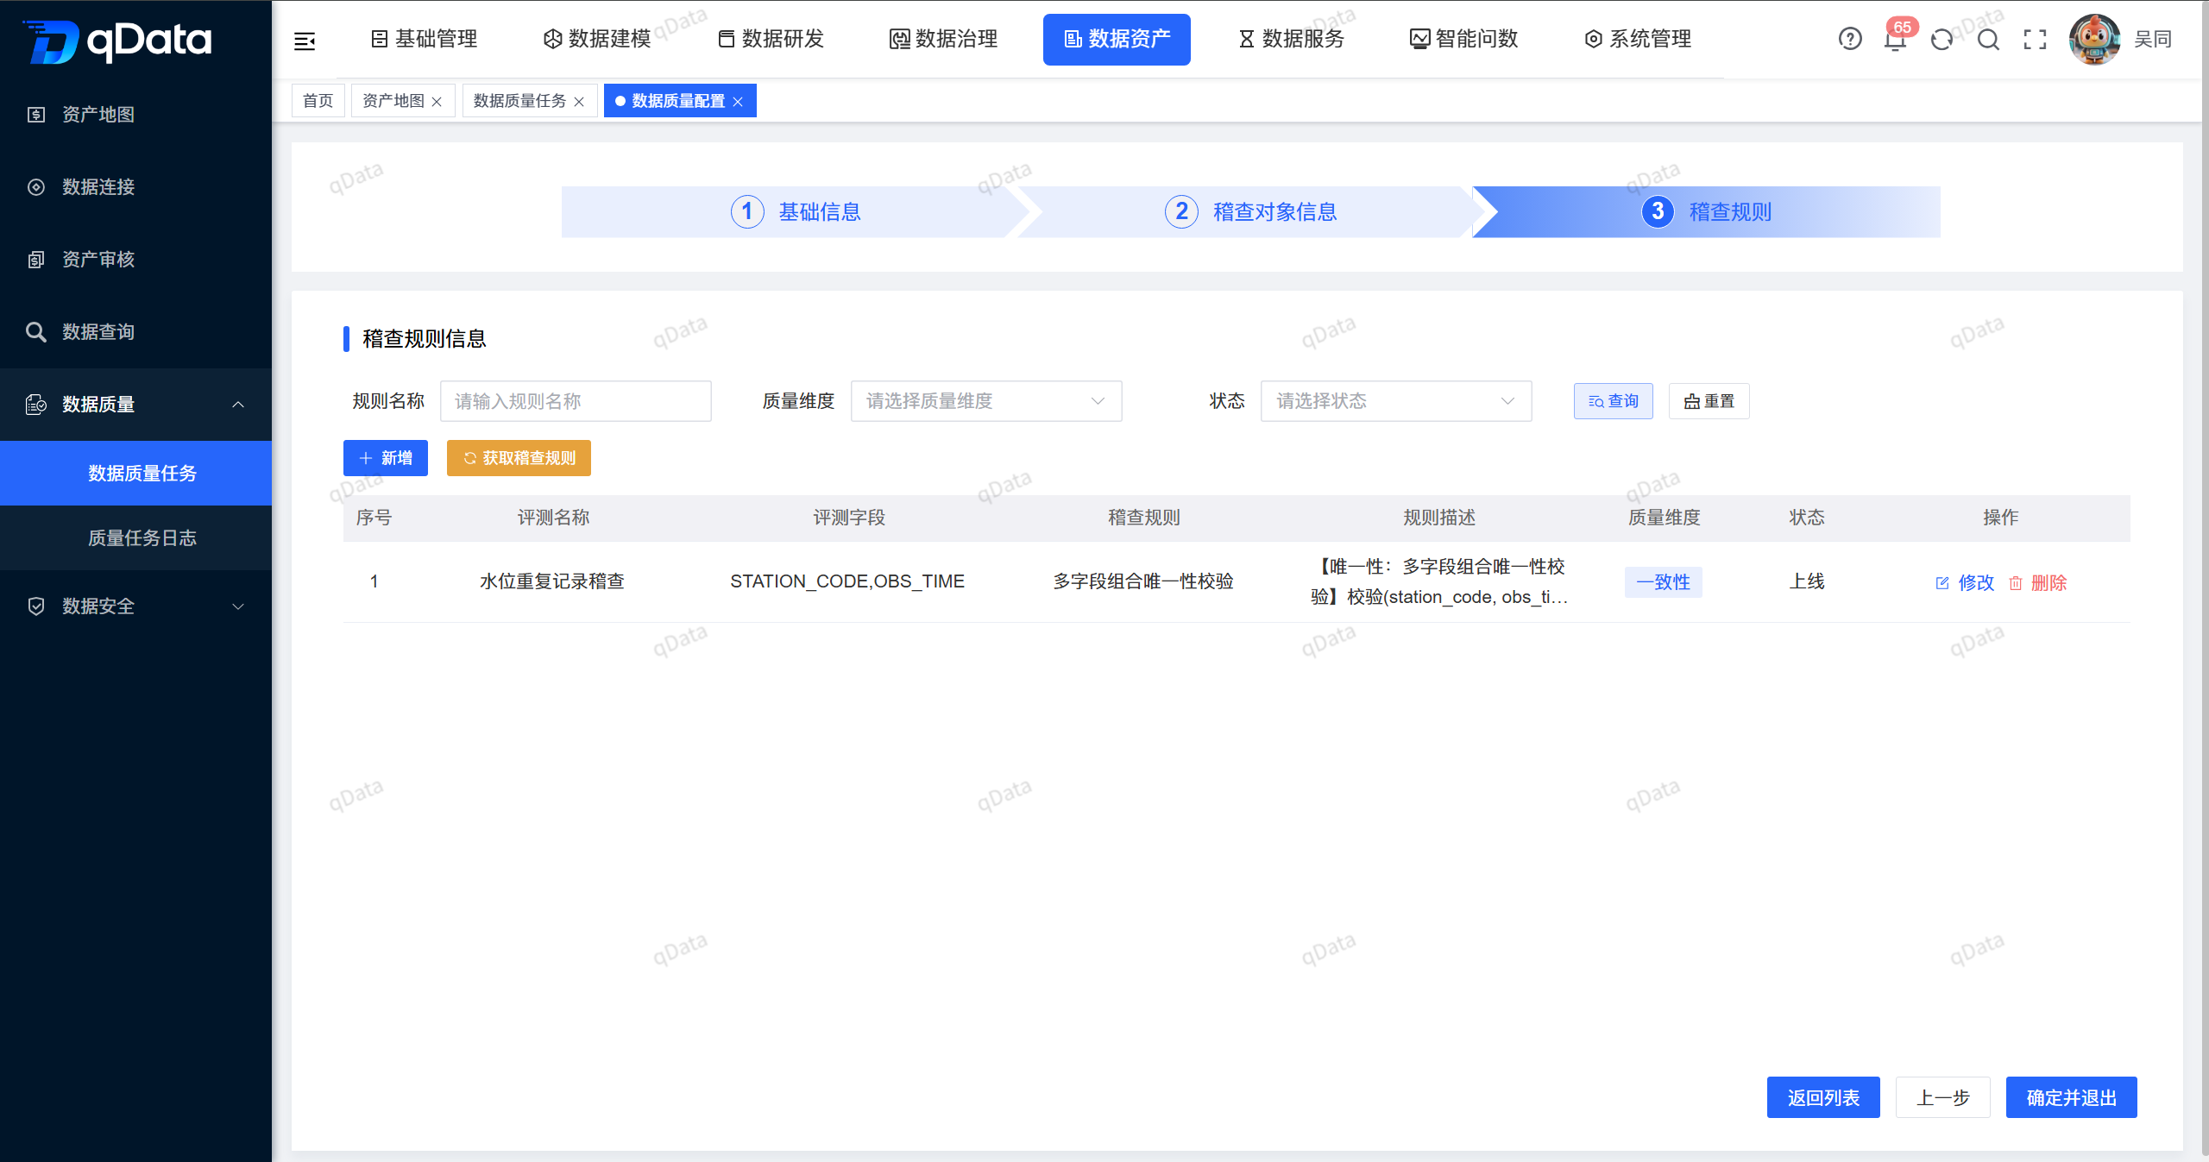Expand the 数据安全 sidebar group

[x=135, y=606]
